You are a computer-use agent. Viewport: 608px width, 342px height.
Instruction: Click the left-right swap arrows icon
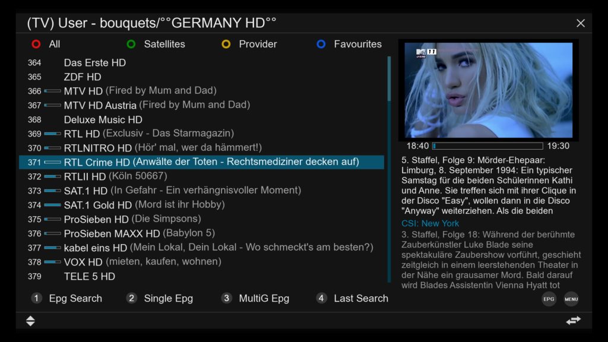pos(574,320)
